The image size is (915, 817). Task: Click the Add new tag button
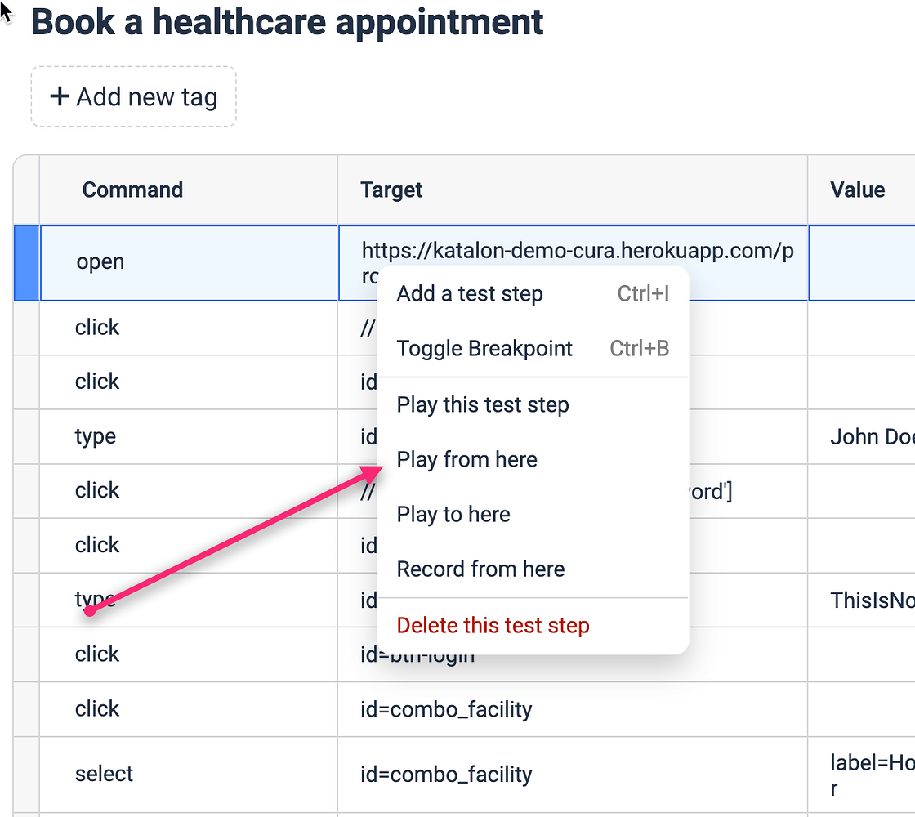134,96
